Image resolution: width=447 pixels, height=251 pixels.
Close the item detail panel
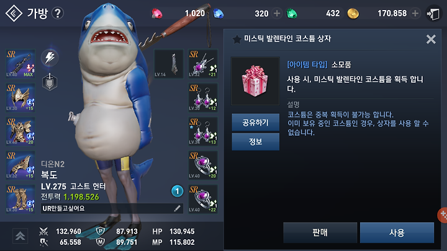pyautogui.click(x=431, y=39)
